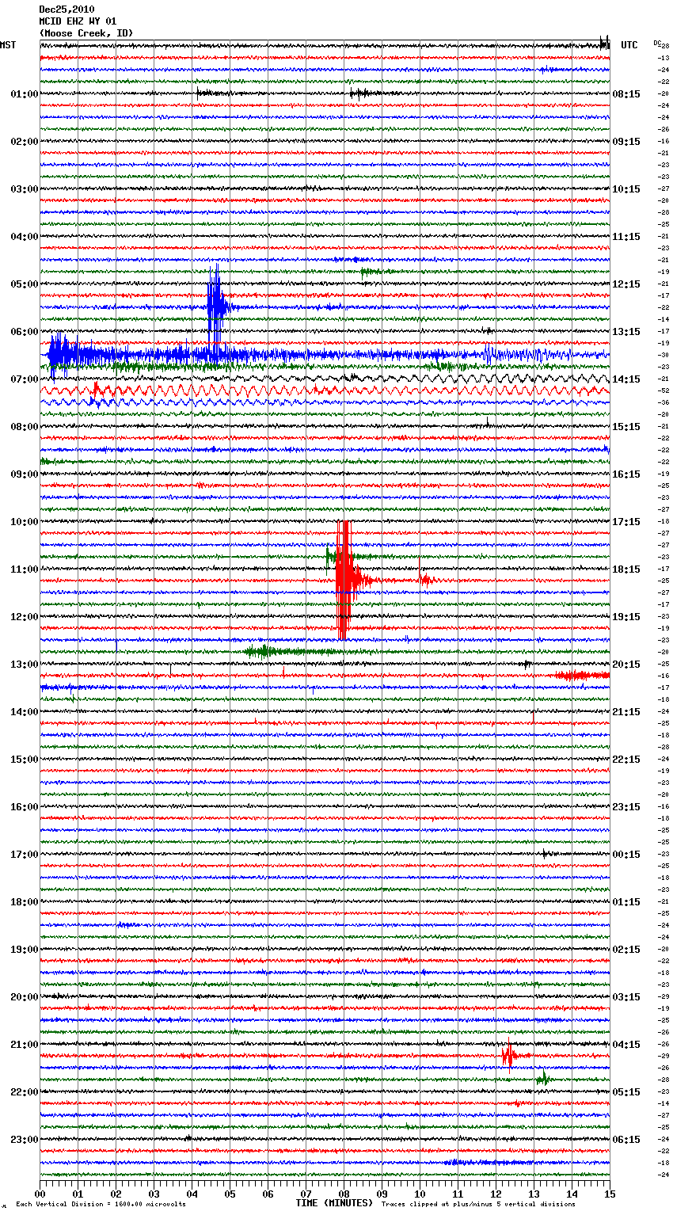This screenshot has width=673, height=1215.
Task: Click the 17:15 UTC time label
Action: [626, 522]
